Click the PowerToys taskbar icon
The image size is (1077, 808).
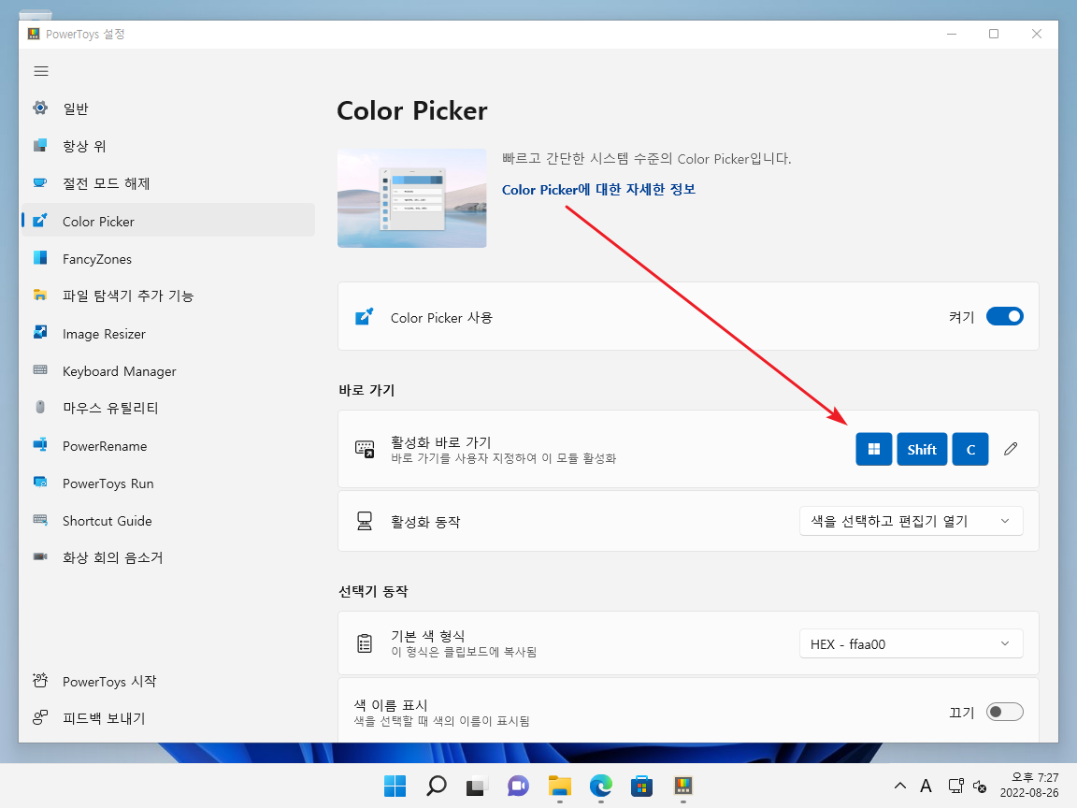682,786
